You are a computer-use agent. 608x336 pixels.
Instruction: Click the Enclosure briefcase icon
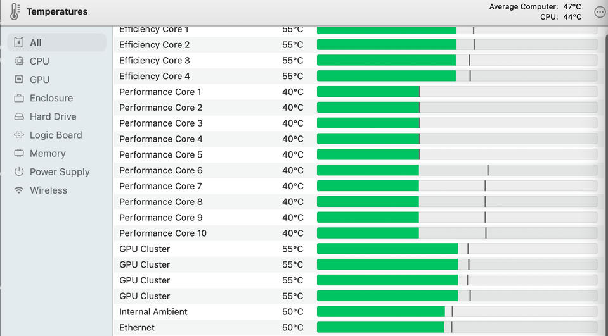click(x=19, y=98)
